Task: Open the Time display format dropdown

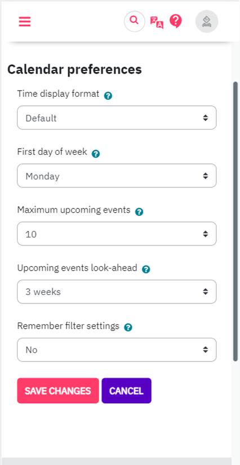Action: 117,118
